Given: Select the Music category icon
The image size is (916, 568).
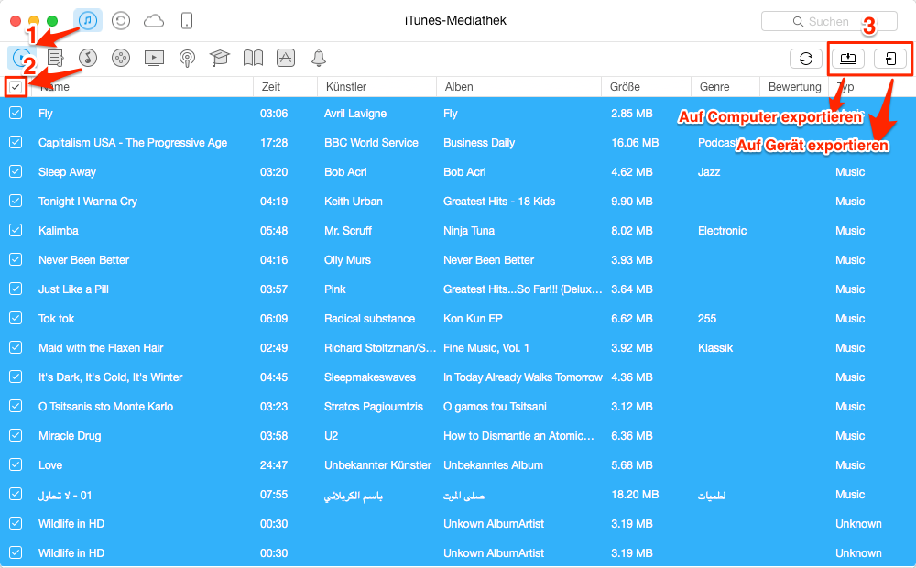Looking at the screenshot, I should [x=21, y=58].
